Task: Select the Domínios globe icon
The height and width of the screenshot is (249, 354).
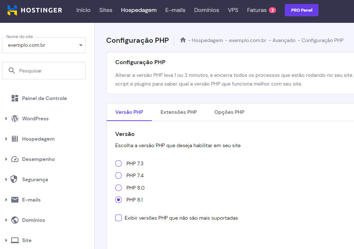Action: tap(14, 220)
